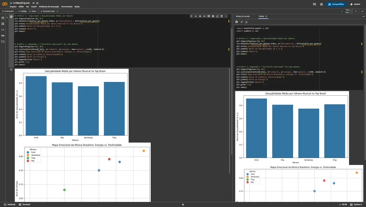Copy the link to this cell
366x207 pixels.
(x=204, y=16)
